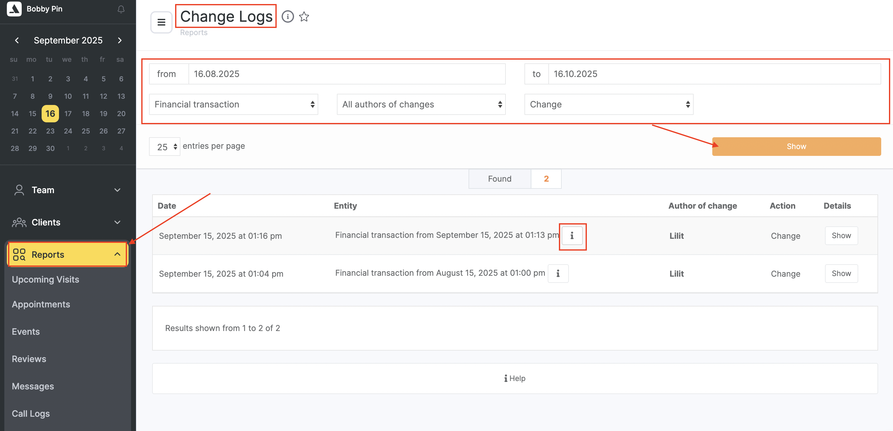Open the hamburger menu button
The height and width of the screenshot is (431, 893).
pos(161,22)
